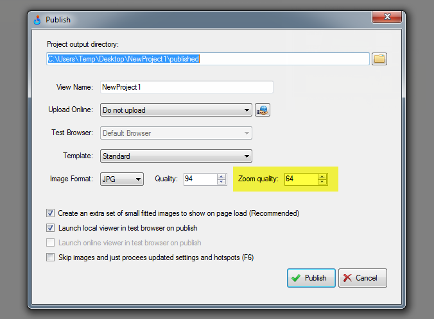Decrease Zoom quality with down arrow
Image resolution: width=434 pixels, height=319 pixels.
tap(322, 183)
